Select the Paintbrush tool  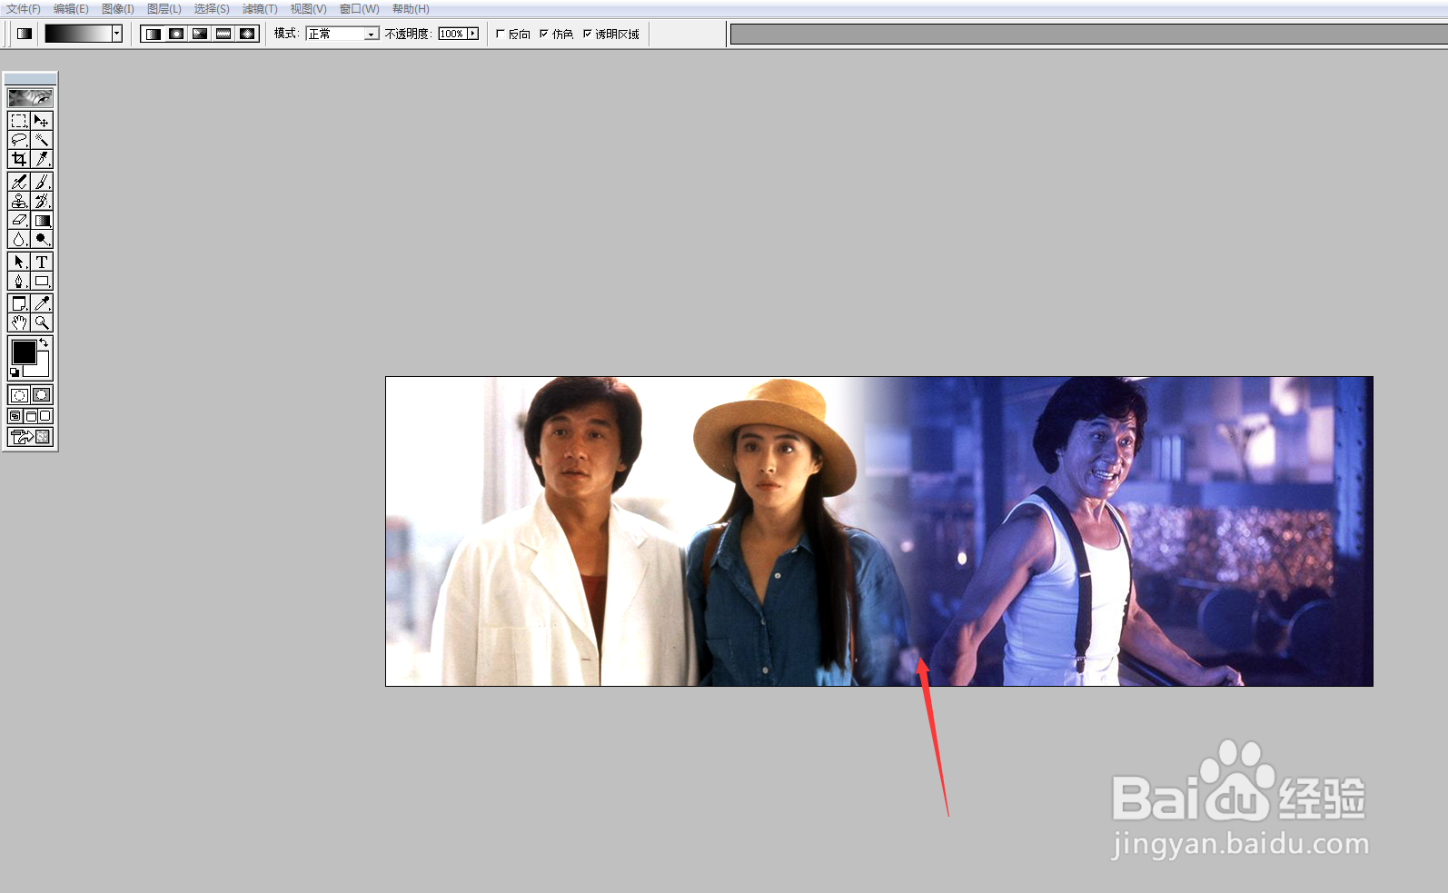point(42,182)
